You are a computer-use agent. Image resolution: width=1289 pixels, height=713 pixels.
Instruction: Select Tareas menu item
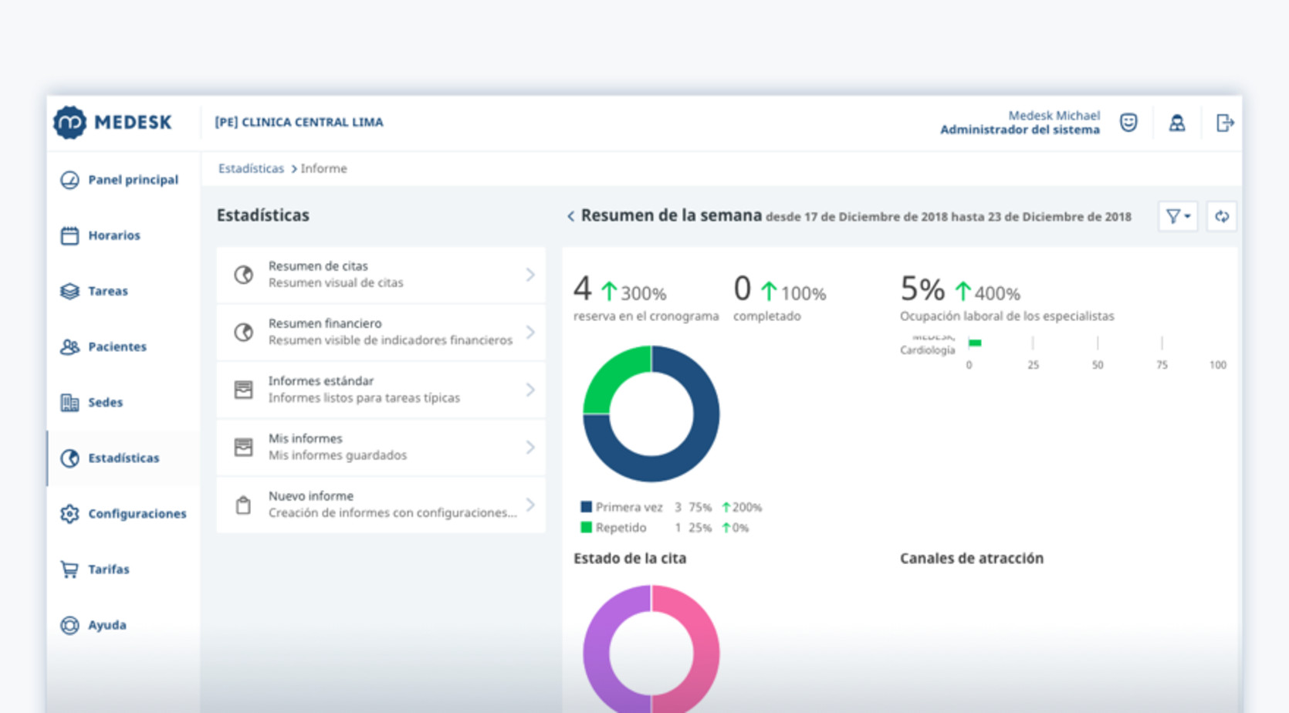click(123, 291)
